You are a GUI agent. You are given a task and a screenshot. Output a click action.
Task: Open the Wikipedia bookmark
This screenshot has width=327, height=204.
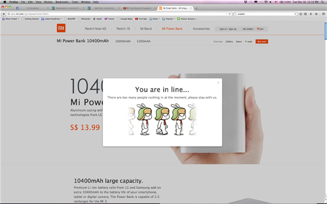84,19
